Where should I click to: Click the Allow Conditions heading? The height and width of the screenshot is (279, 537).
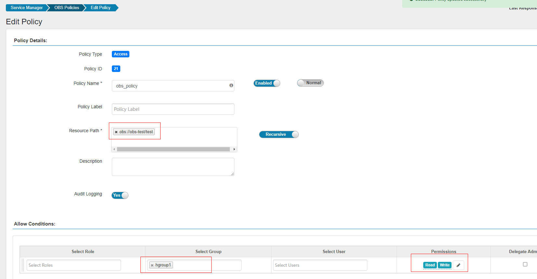(x=34, y=224)
